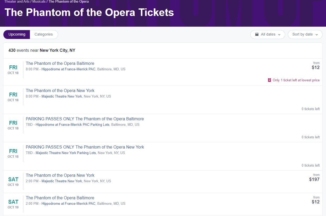Open Theater and Arts breadcrumb link
326x216 pixels.
click(x=17, y=2)
